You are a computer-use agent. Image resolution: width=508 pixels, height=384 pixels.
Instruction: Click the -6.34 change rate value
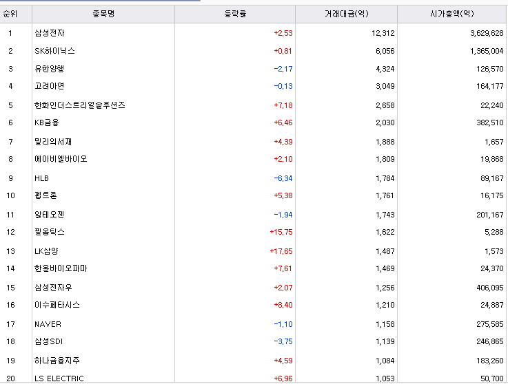(283, 178)
